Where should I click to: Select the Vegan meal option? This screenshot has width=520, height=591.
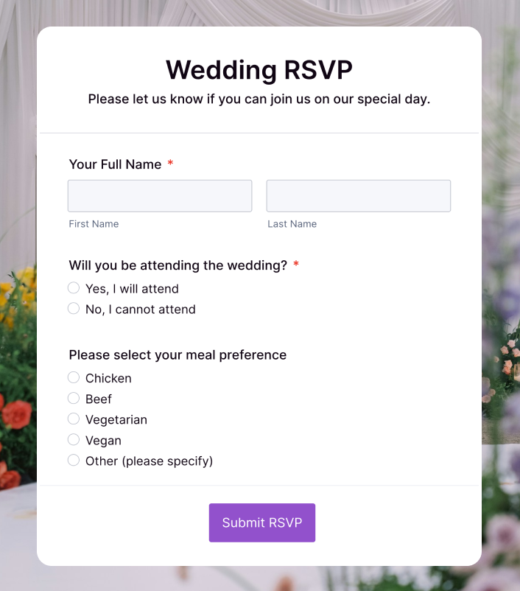pyautogui.click(x=74, y=440)
